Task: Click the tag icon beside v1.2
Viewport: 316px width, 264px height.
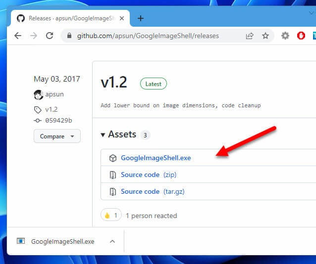Action: tap(38, 110)
